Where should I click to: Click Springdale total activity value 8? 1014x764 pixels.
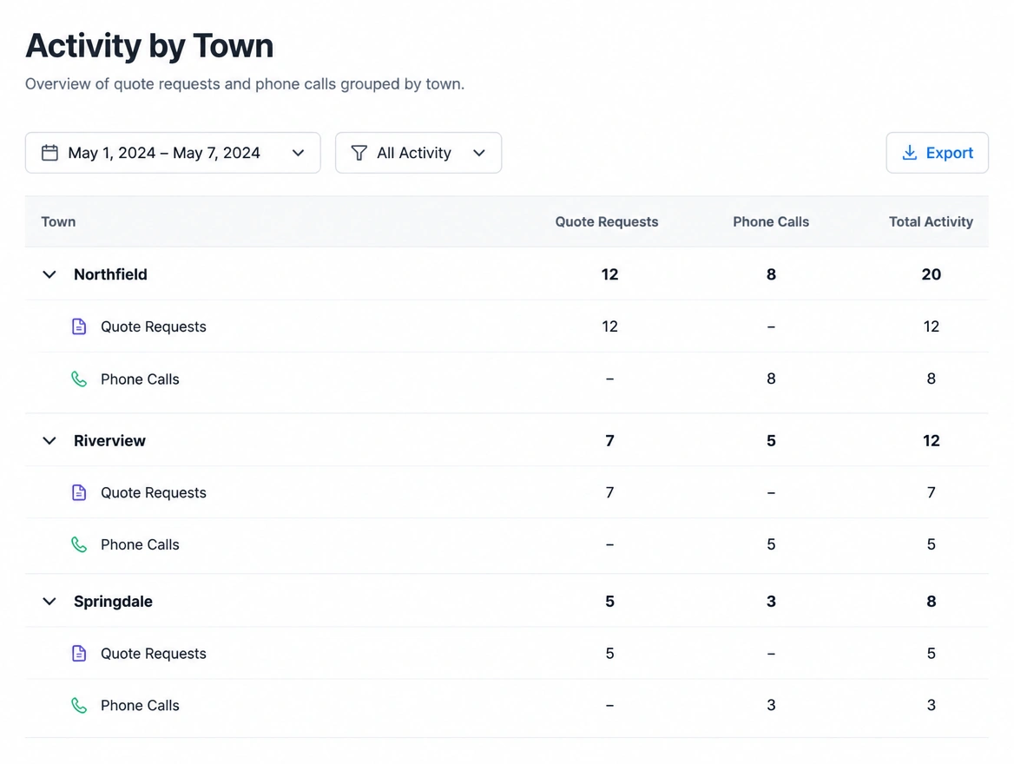click(932, 602)
